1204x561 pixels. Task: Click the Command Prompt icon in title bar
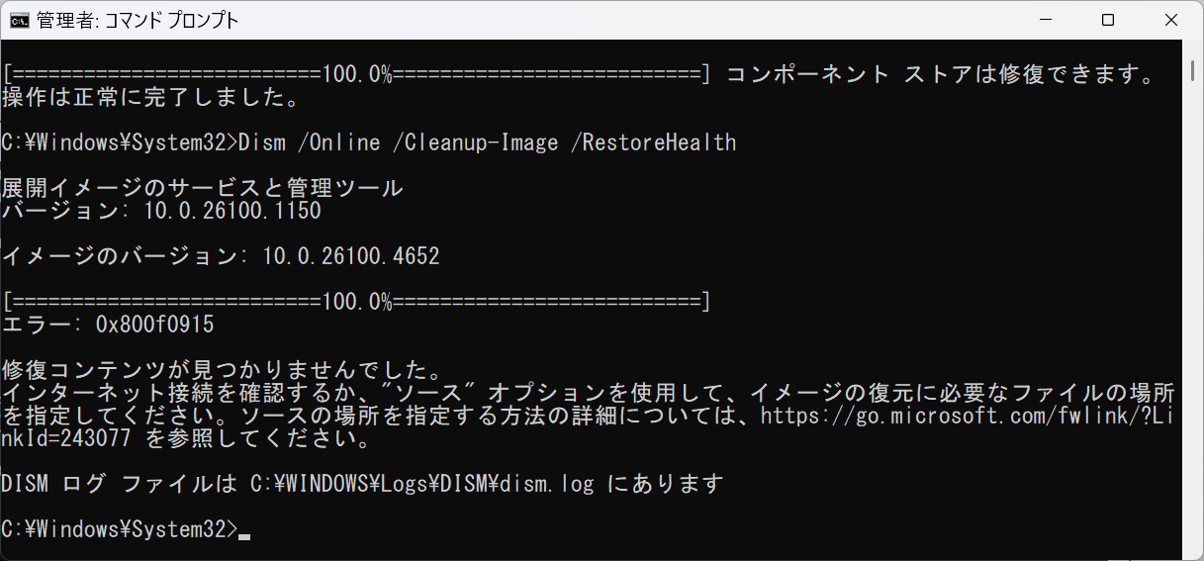coord(19,20)
